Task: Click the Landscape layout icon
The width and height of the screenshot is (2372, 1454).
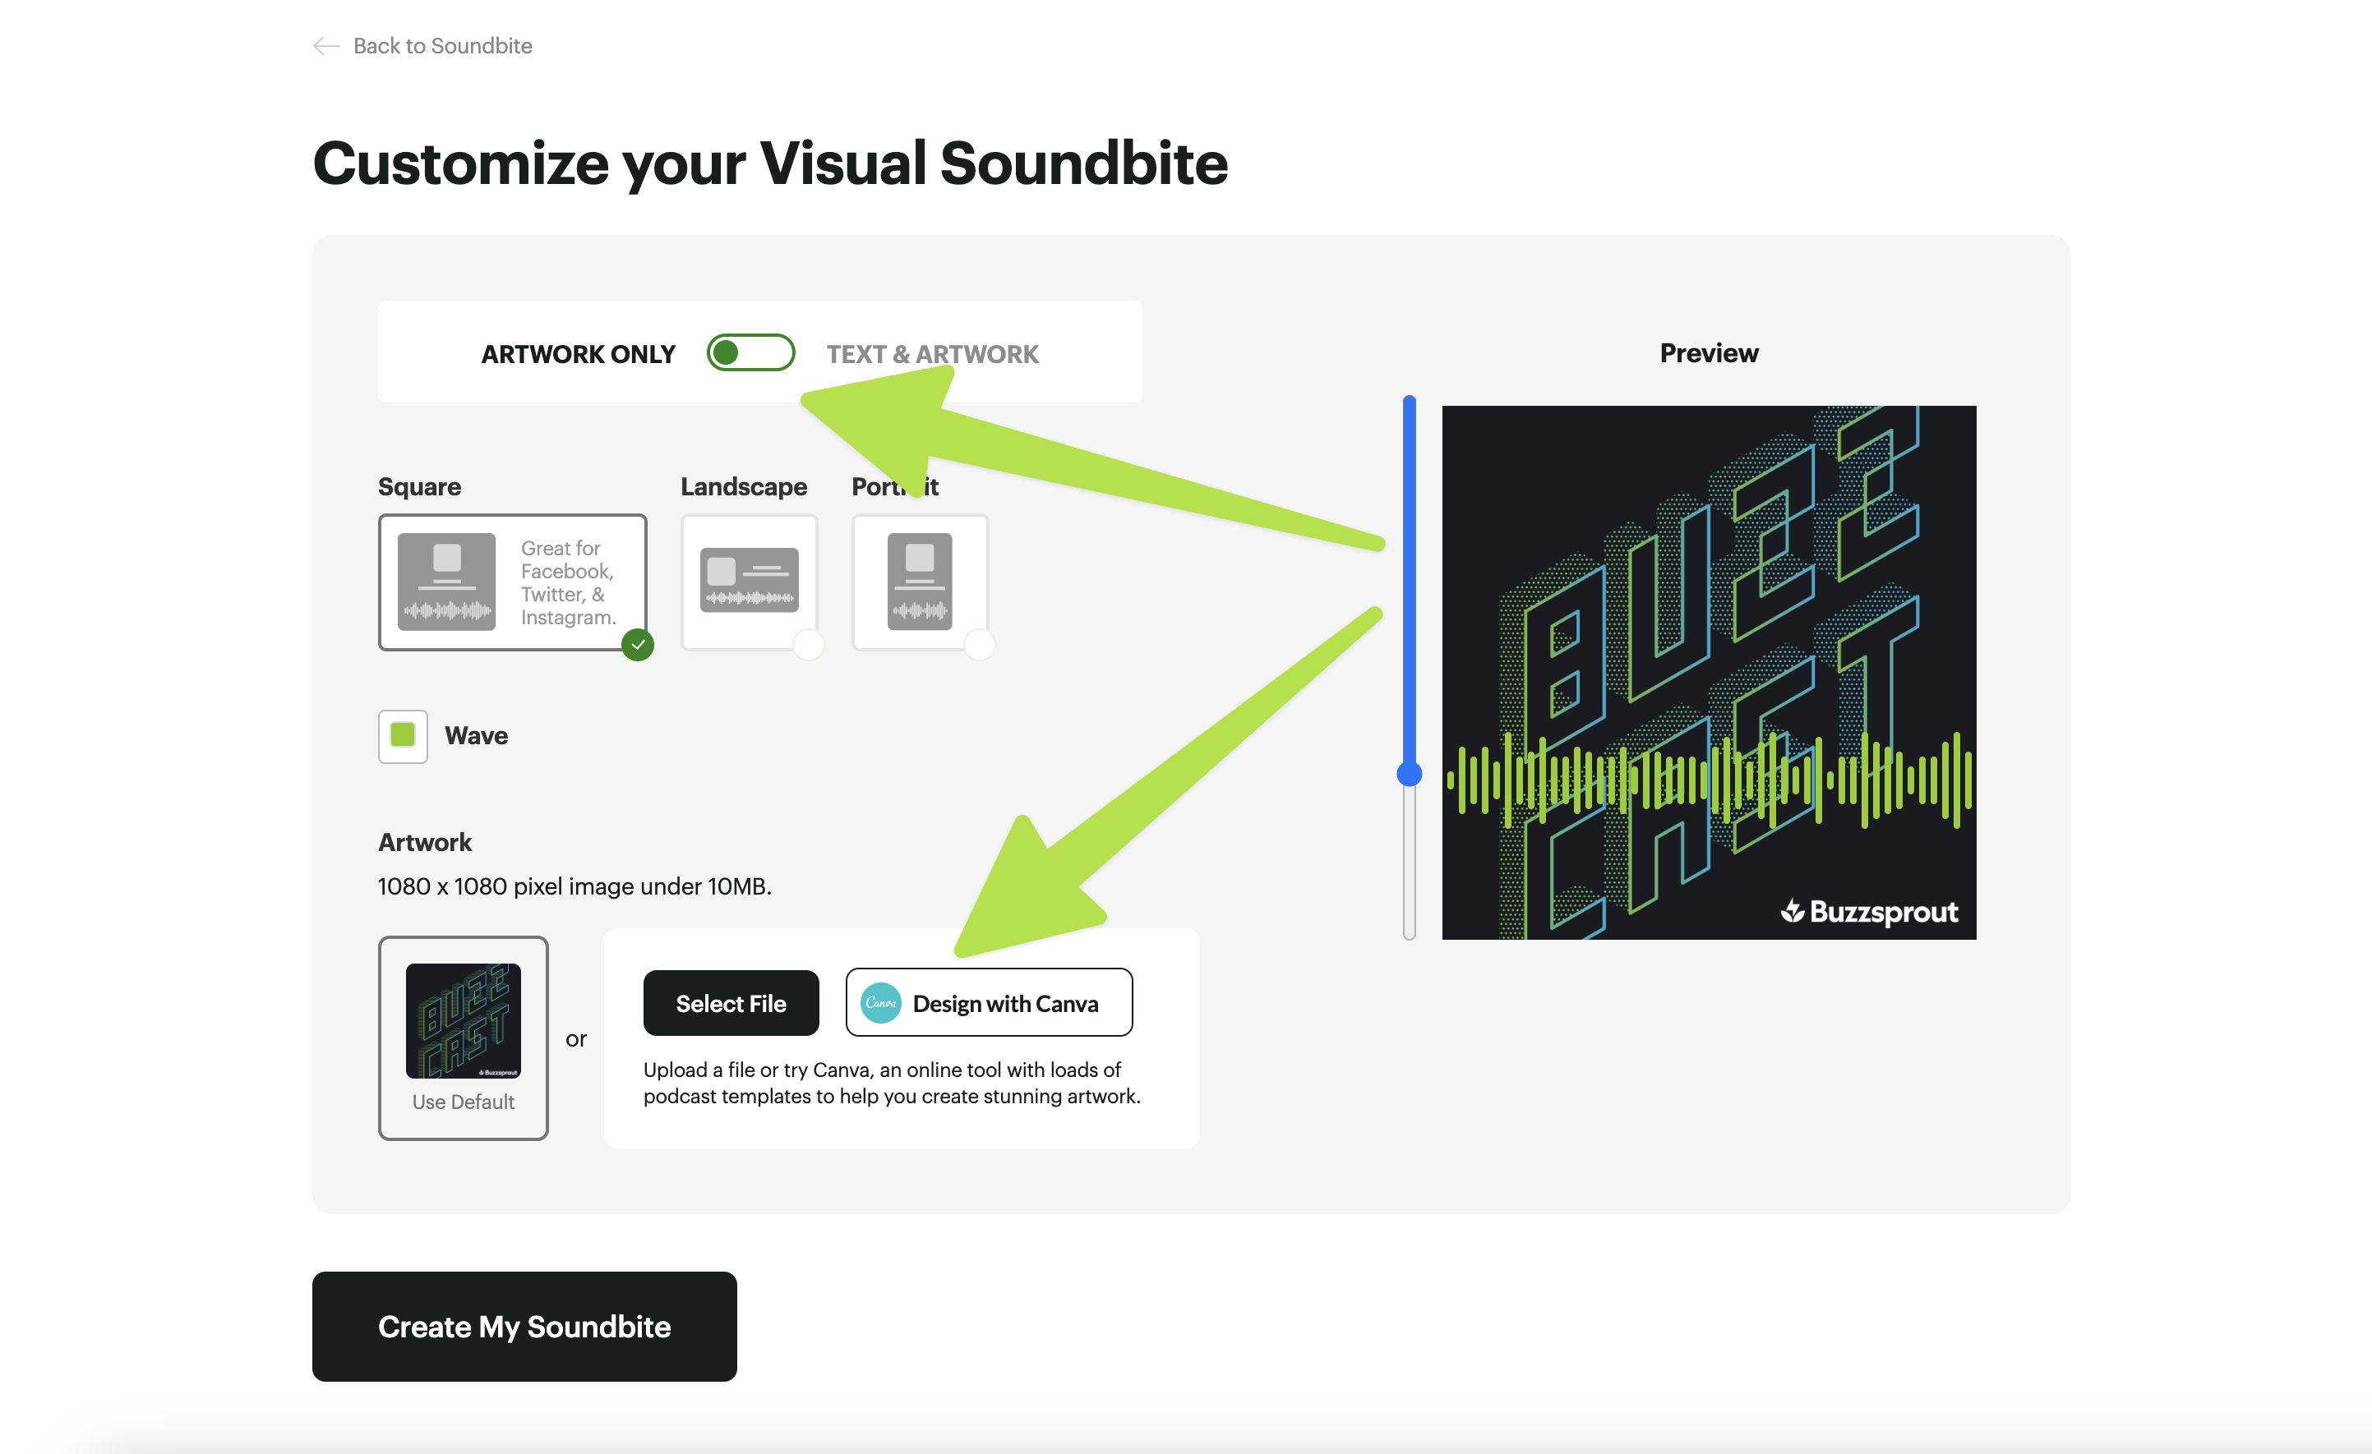Action: (x=749, y=580)
